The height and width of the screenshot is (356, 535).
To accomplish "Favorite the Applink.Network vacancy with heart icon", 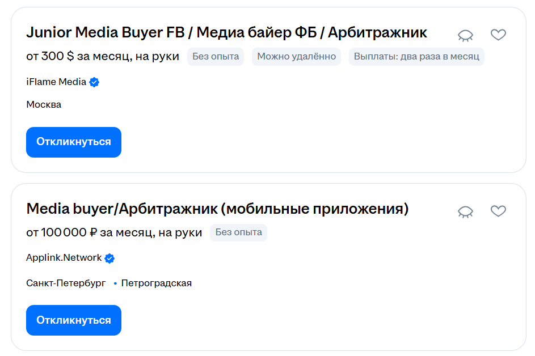I will pos(498,211).
